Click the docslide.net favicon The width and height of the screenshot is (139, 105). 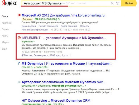(19, 82)
